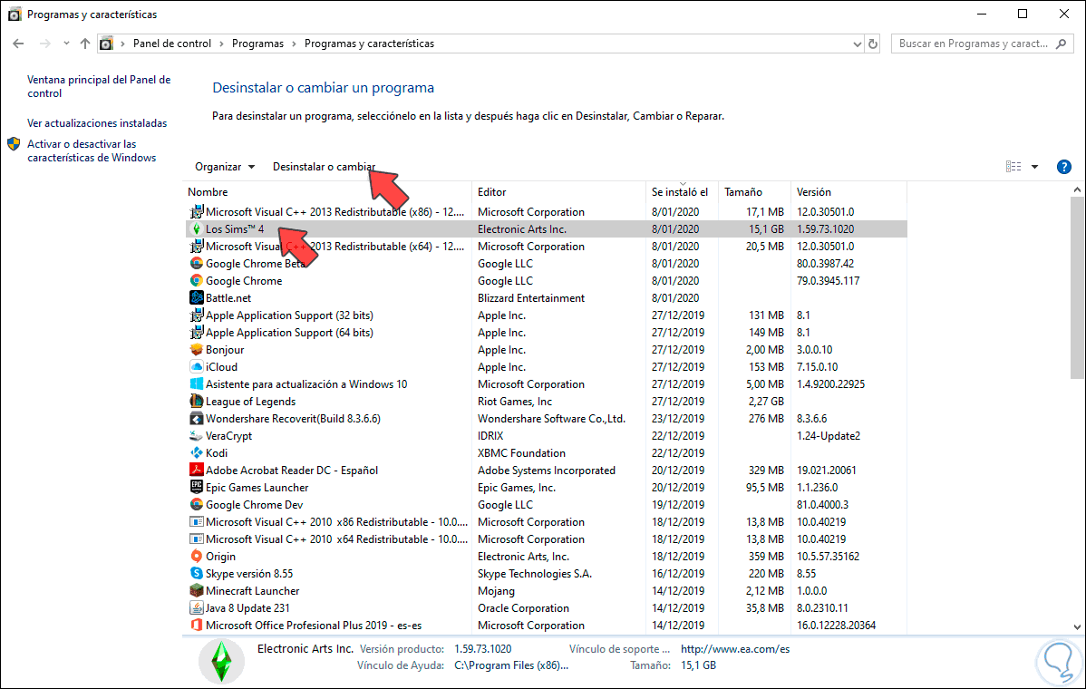Image resolution: width=1086 pixels, height=689 pixels.
Task: Click the Windows 10 update assistant icon
Action: click(197, 384)
